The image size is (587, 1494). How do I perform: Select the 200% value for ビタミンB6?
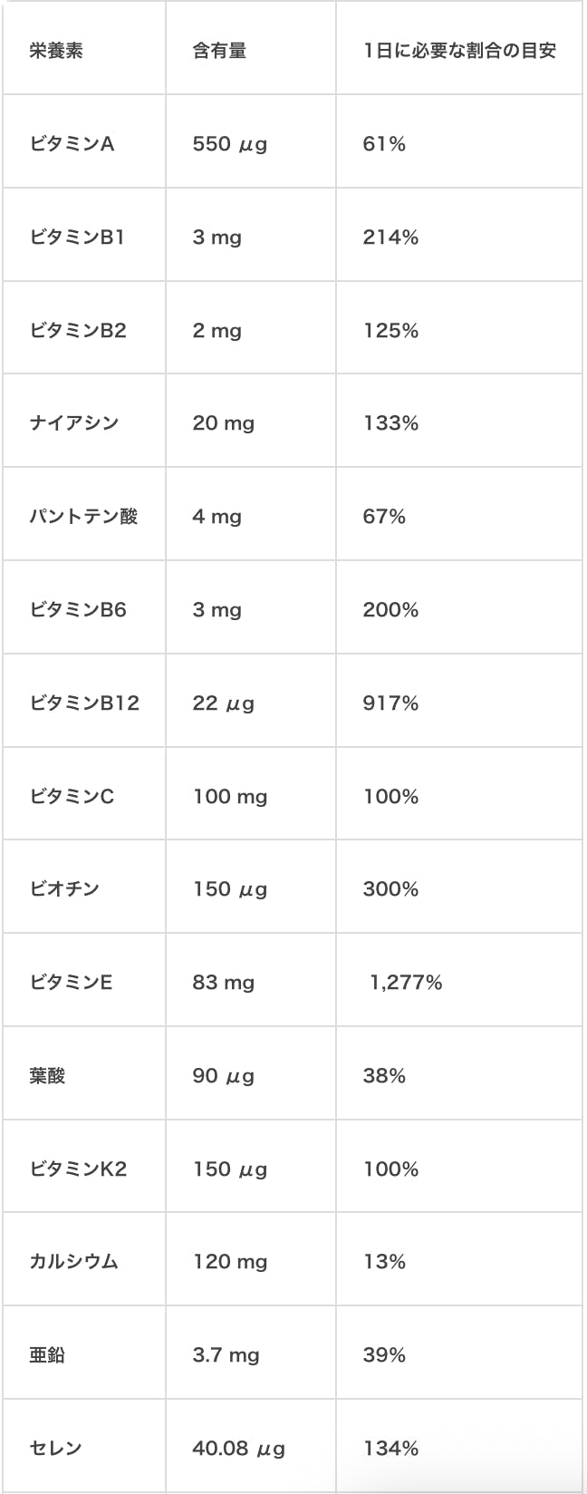tap(390, 610)
